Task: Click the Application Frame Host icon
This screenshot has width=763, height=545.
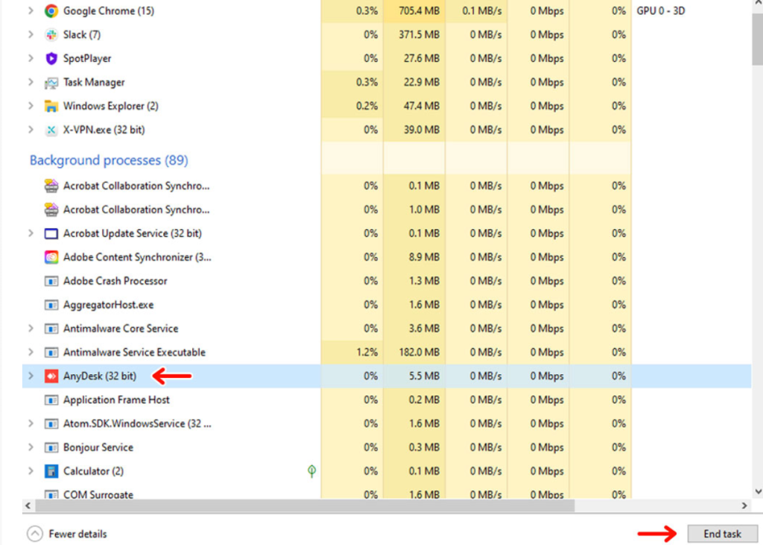Action: pos(51,400)
